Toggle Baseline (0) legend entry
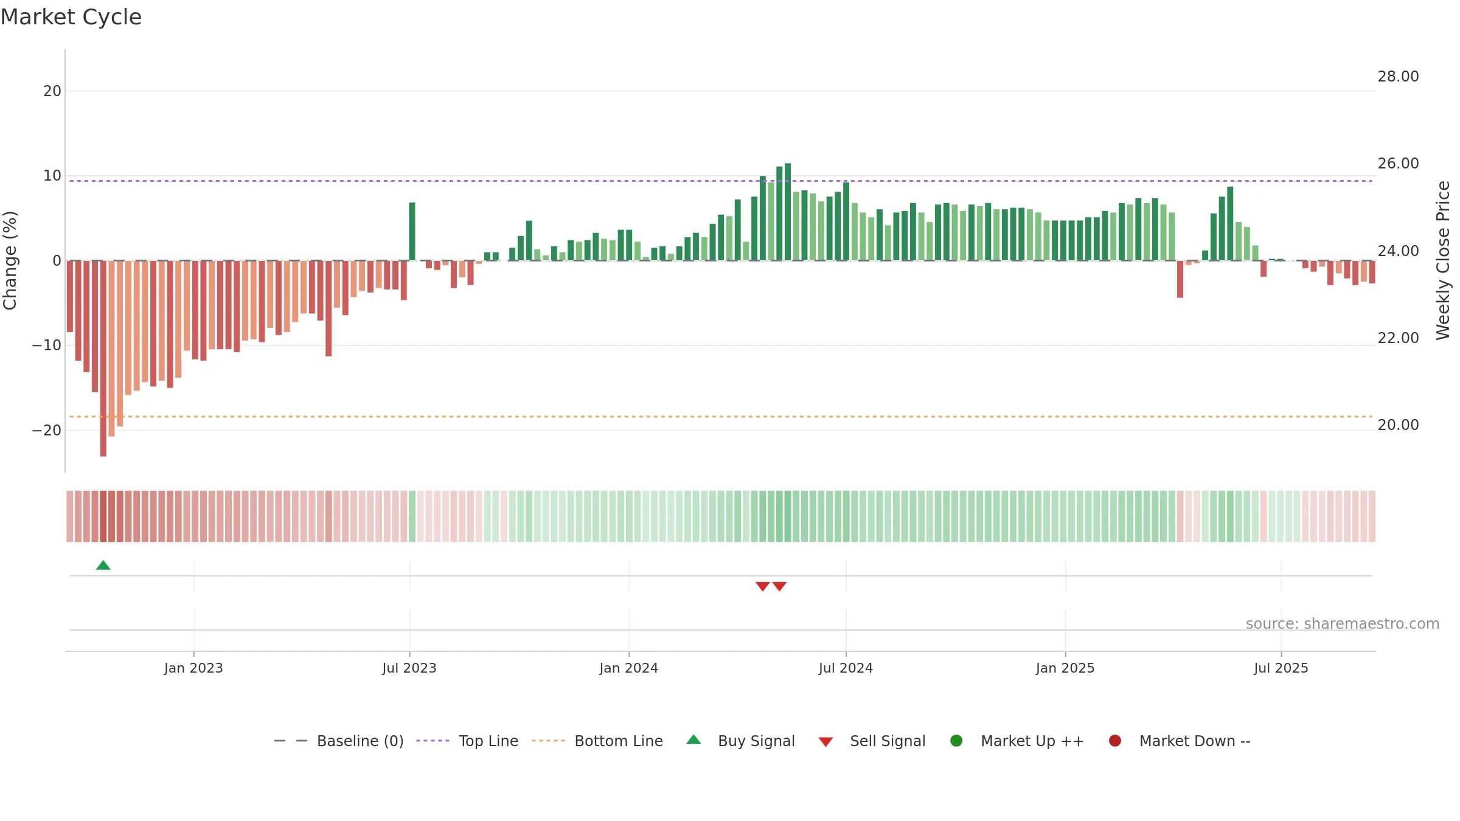The image size is (1460, 821). coord(339,741)
